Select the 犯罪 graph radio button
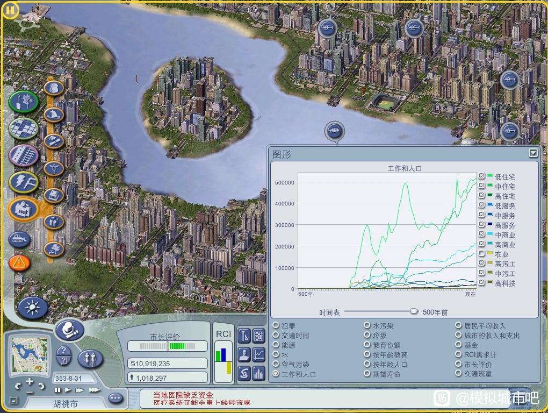This screenshot has height=413, width=548. [276, 325]
